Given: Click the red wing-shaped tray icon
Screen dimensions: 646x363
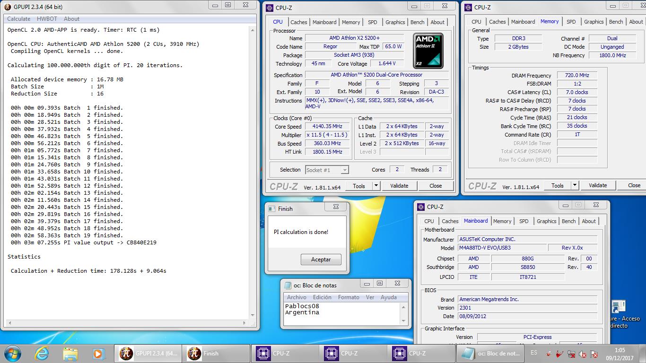Looking at the screenshot, I should [560, 354].
